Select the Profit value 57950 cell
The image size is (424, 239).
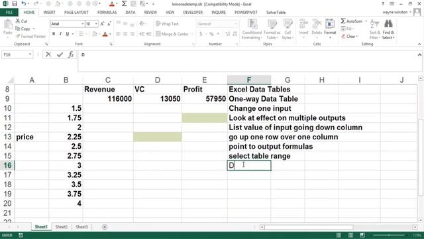[x=205, y=99]
